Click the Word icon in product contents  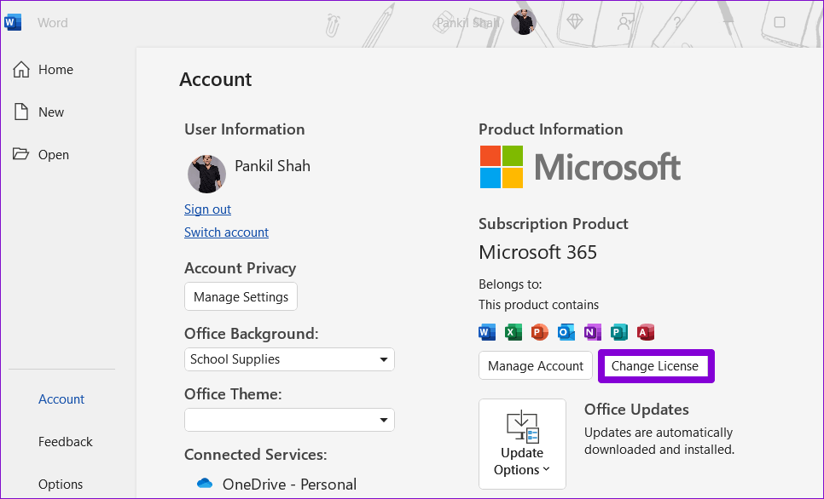coord(487,332)
